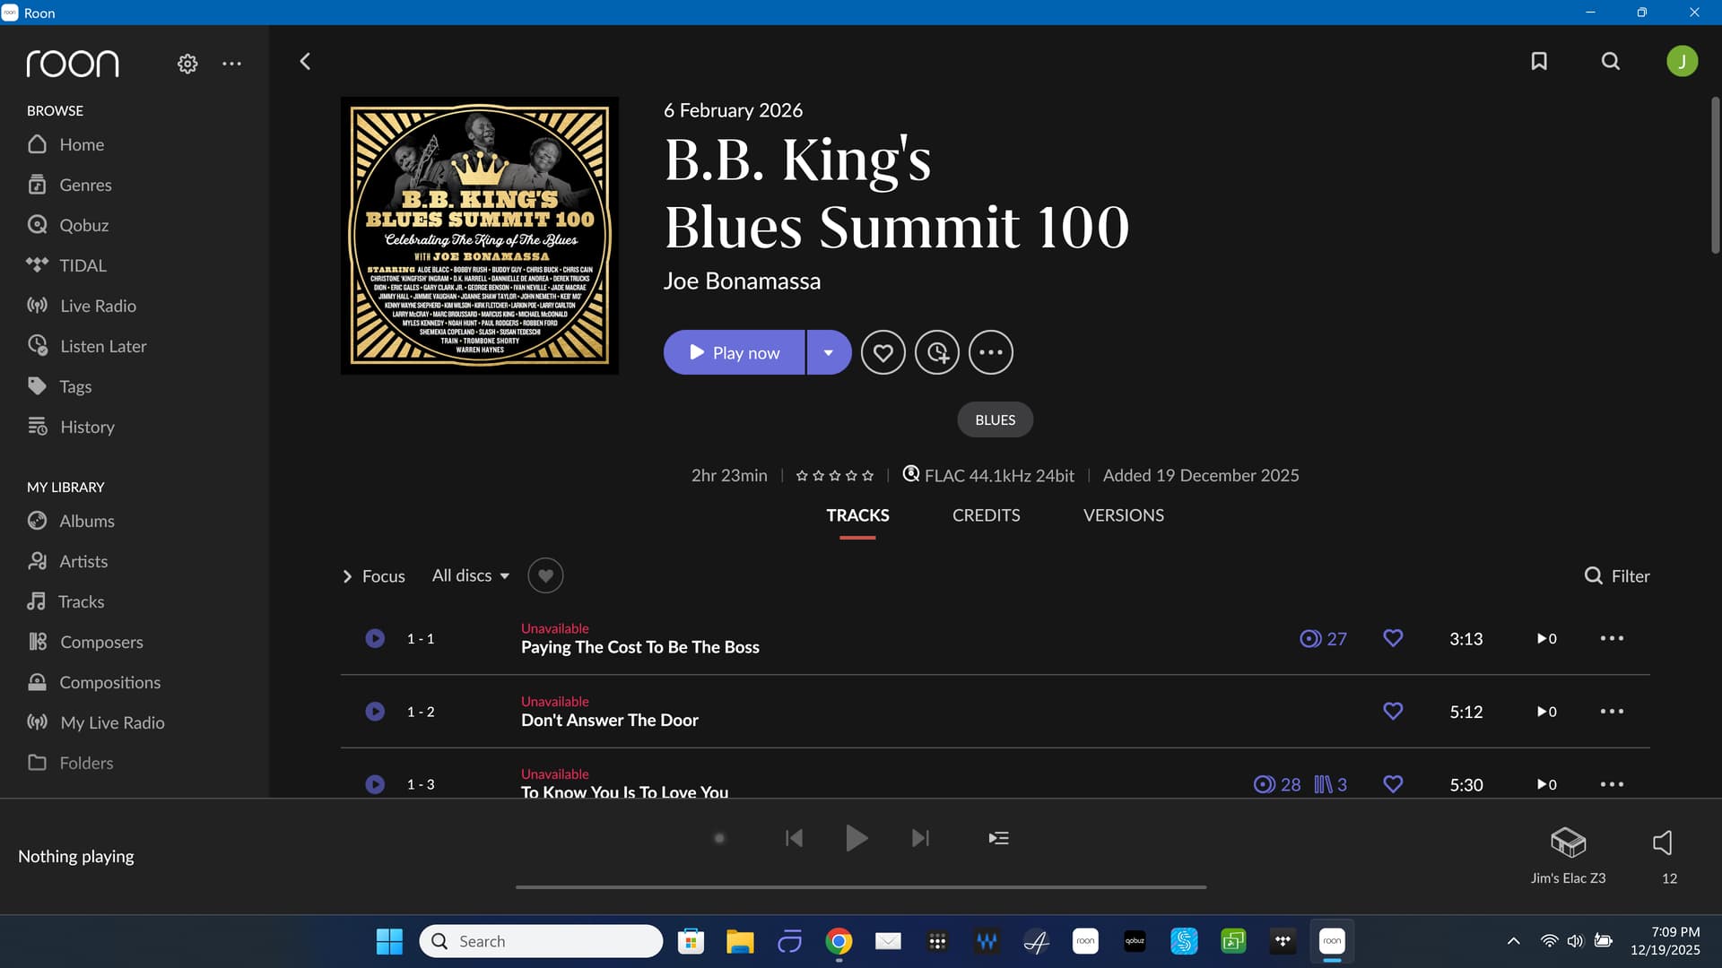
Task: Click the playback seek bar
Action: pyautogui.click(x=861, y=887)
